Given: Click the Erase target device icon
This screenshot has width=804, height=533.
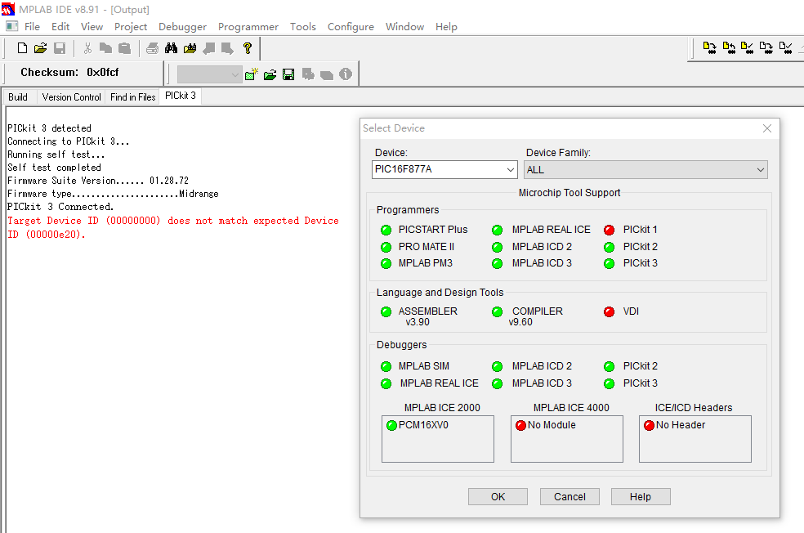Looking at the screenshot, I should (x=766, y=48).
